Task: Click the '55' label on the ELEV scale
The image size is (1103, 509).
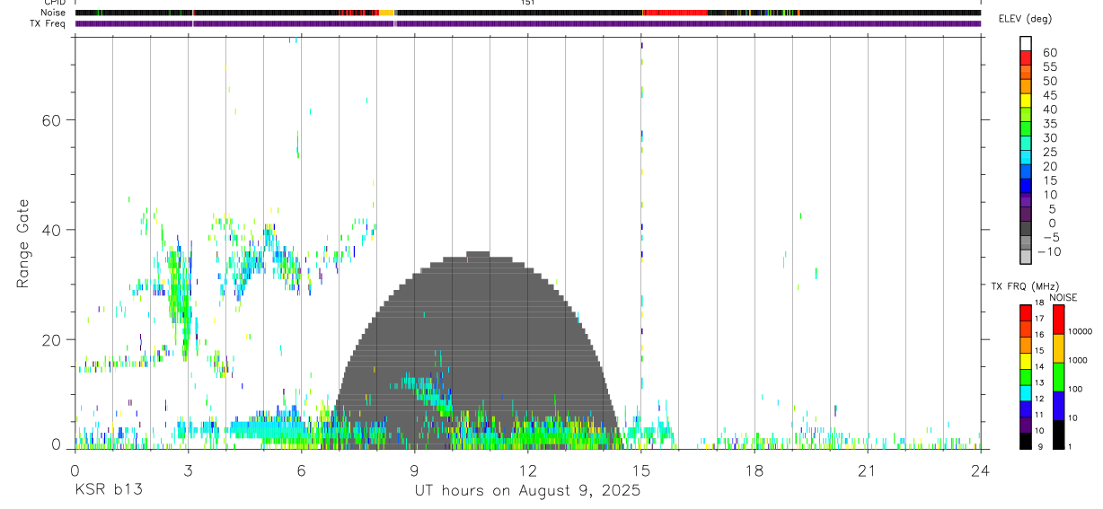Action: tap(1050, 66)
